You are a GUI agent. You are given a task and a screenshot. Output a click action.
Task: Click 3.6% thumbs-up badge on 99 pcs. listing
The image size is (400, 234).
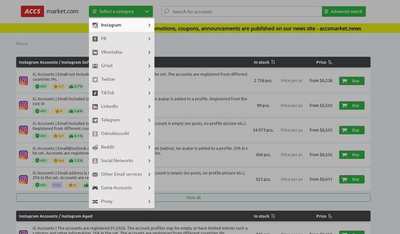[x=76, y=111]
